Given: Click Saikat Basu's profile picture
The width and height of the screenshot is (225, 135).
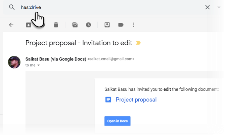Looking at the screenshot, I should [x=14, y=62].
